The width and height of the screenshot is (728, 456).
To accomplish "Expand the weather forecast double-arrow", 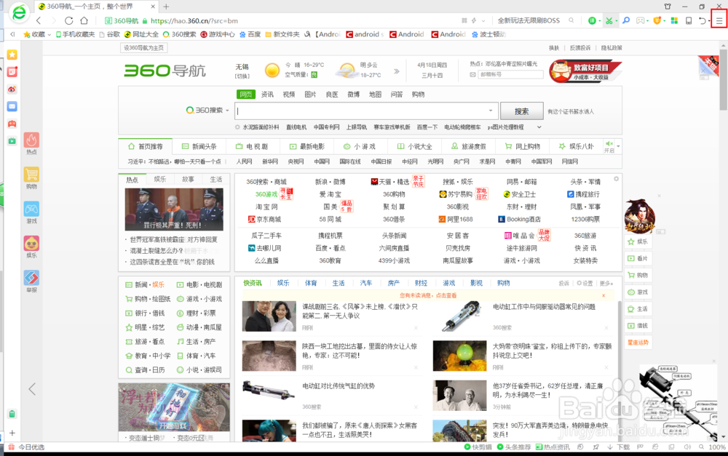I will (x=397, y=71).
